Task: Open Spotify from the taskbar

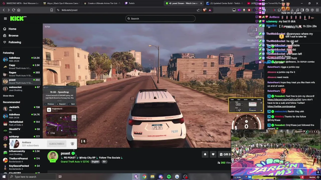Action: pyautogui.click(x=169, y=177)
